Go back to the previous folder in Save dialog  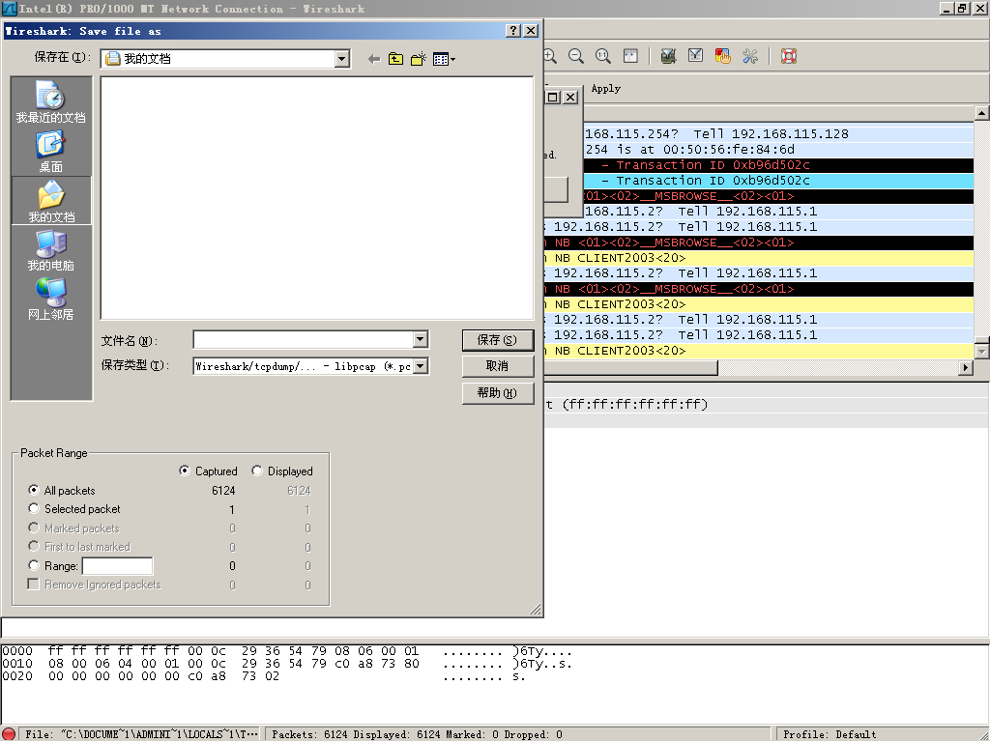(374, 59)
